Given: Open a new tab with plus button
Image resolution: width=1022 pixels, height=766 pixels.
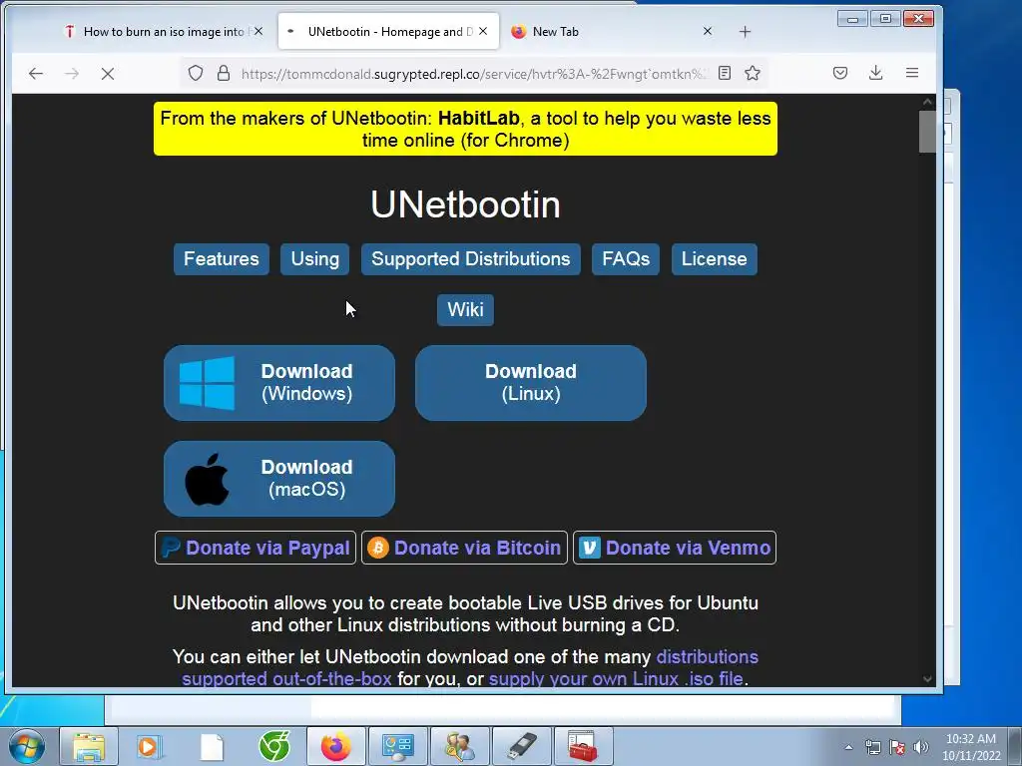Looking at the screenshot, I should [x=745, y=31].
